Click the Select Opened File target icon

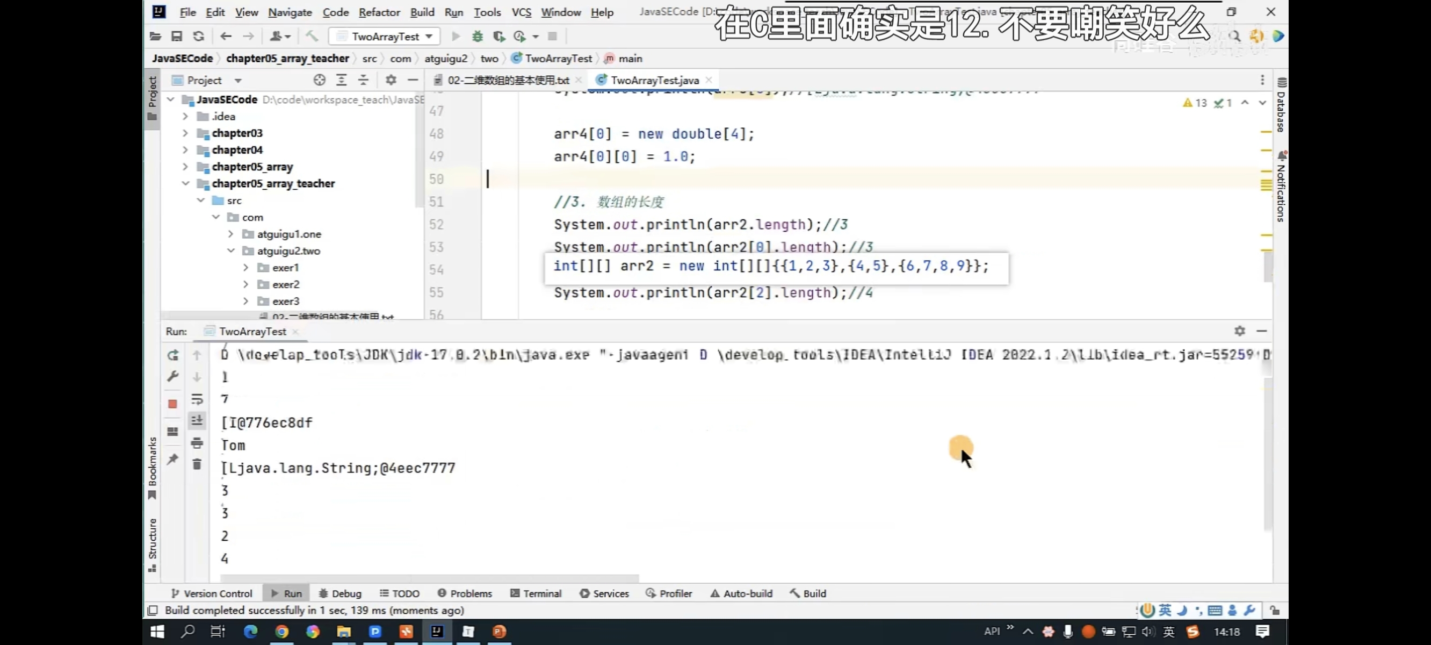[x=320, y=80]
